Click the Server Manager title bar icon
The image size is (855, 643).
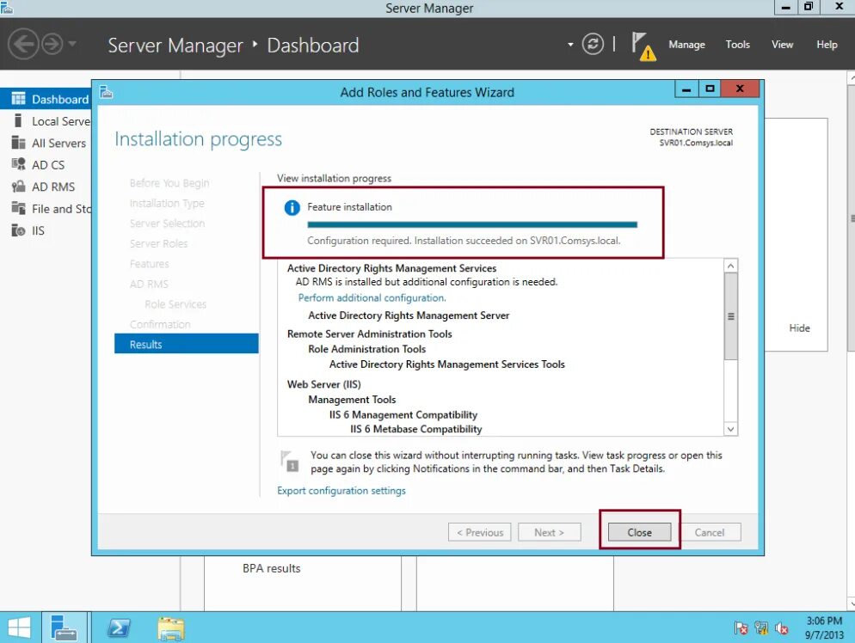click(x=7, y=8)
